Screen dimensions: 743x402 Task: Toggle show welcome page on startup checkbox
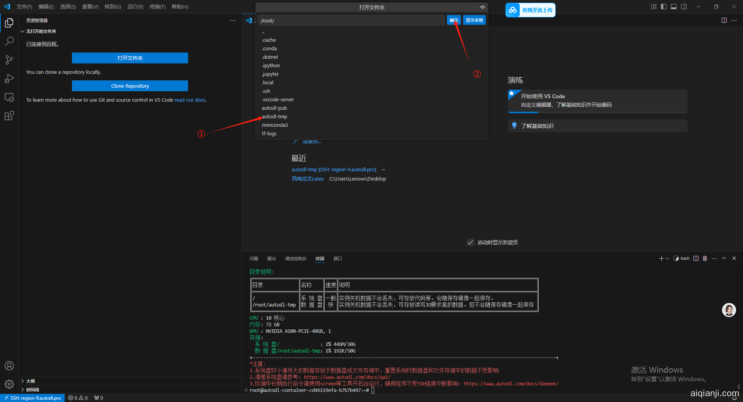coord(471,242)
